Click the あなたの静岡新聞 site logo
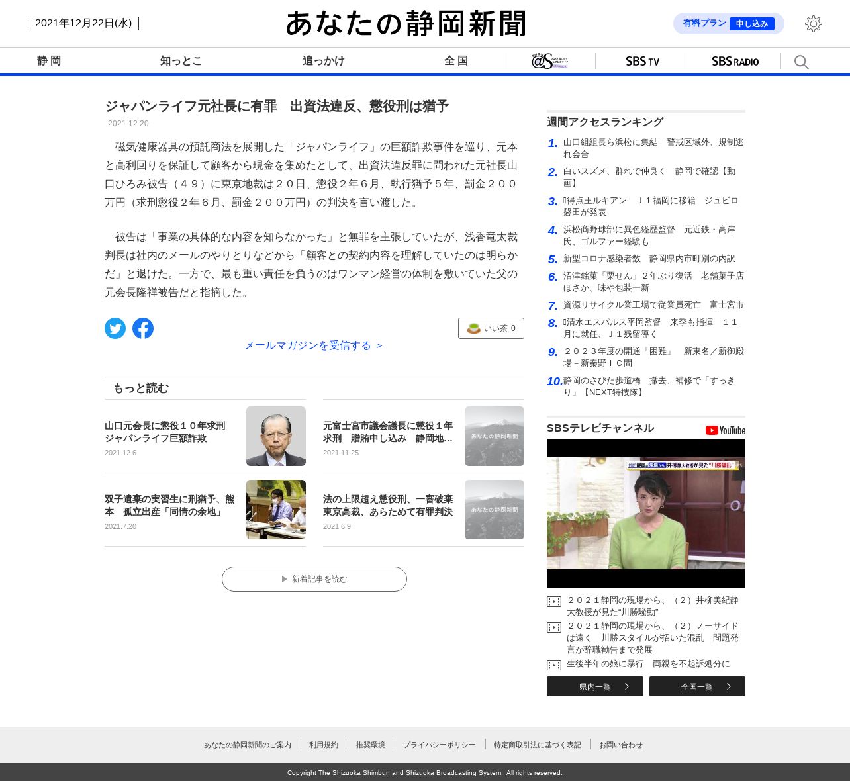 click(x=406, y=23)
